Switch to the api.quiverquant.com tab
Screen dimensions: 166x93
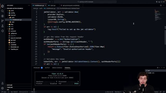coord(71,5)
